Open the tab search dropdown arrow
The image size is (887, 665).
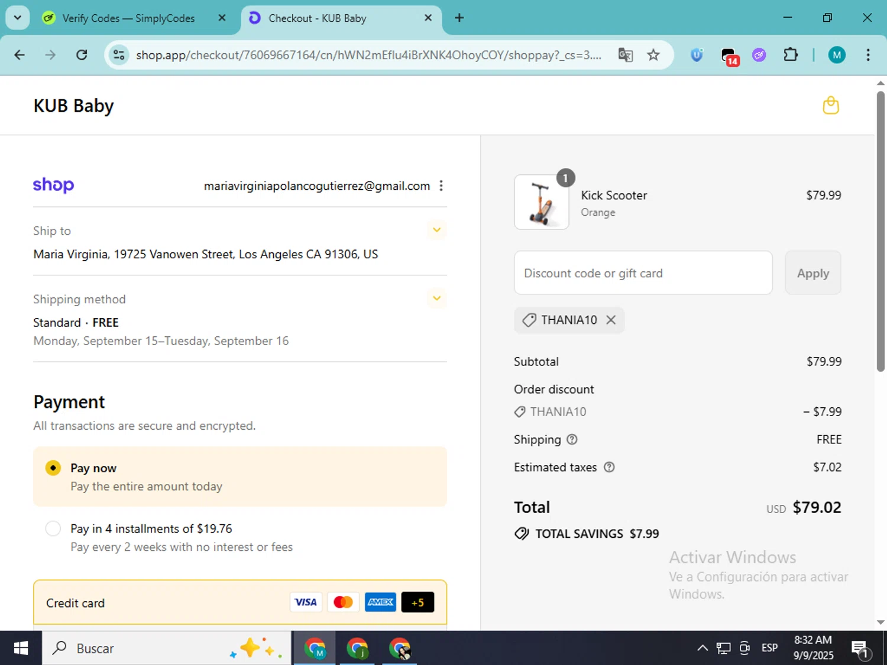click(18, 18)
